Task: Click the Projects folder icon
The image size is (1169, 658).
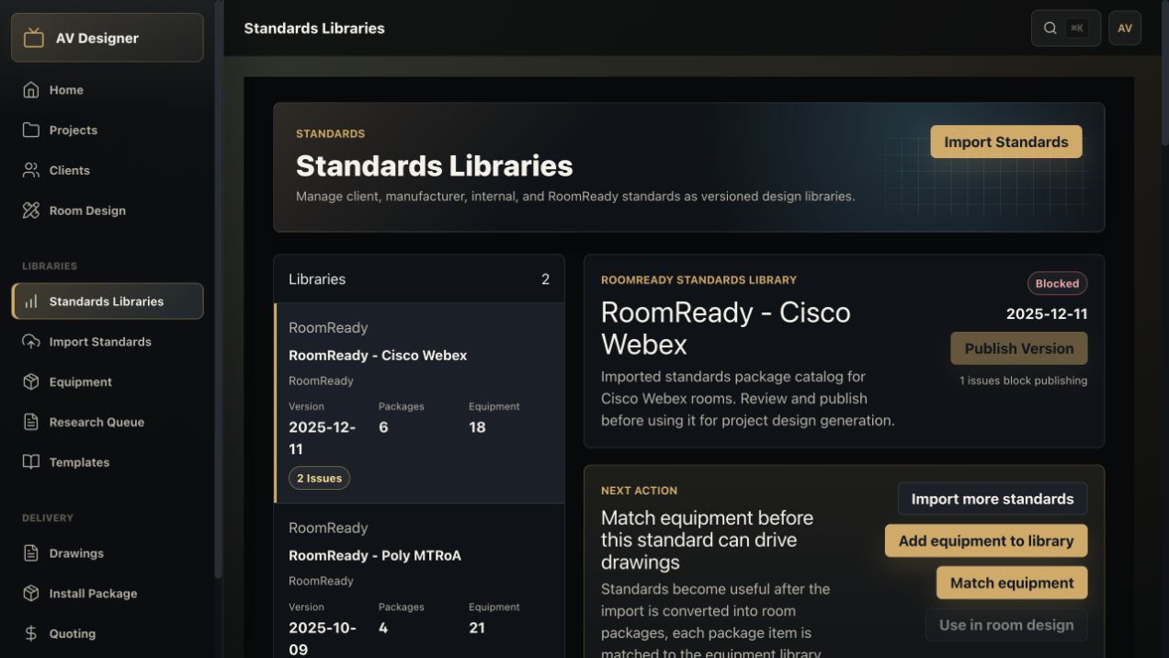Action: tap(31, 130)
